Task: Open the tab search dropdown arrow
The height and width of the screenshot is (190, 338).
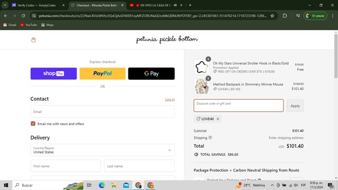Action: coord(5,5)
